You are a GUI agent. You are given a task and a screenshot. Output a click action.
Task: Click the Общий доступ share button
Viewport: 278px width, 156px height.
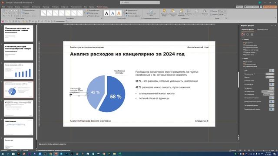click(x=270, y=7)
